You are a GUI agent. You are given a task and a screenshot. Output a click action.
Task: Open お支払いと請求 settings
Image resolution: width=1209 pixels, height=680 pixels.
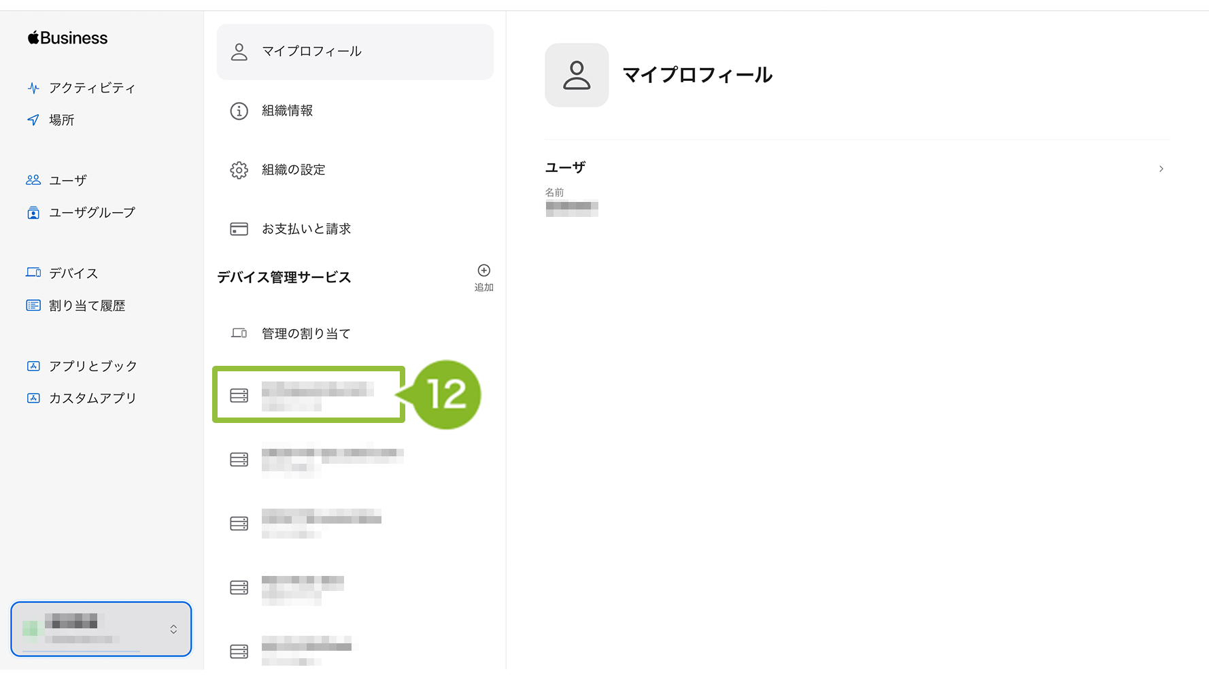coord(355,229)
